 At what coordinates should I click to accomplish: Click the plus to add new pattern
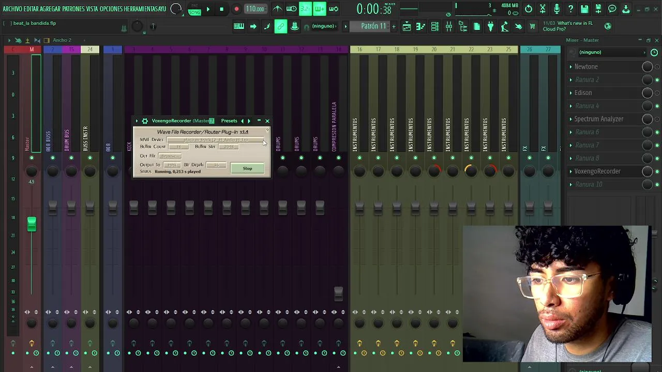[x=394, y=26]
